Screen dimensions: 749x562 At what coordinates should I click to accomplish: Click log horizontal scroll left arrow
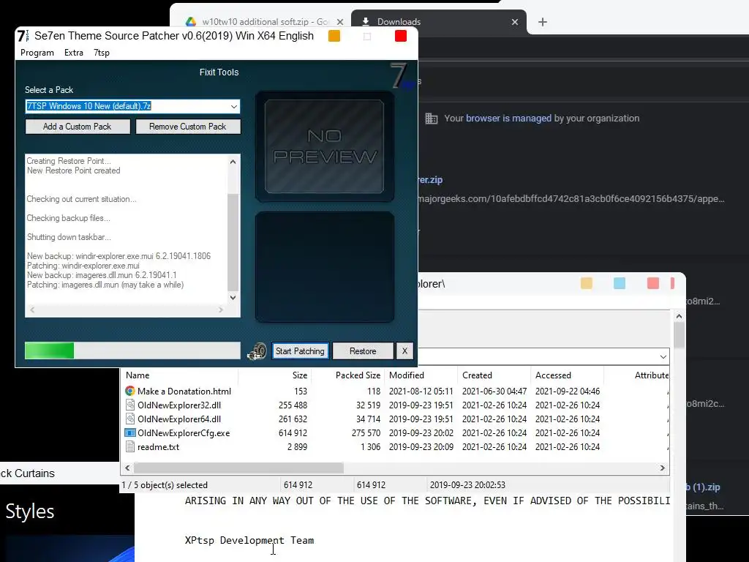click(32, 310)
